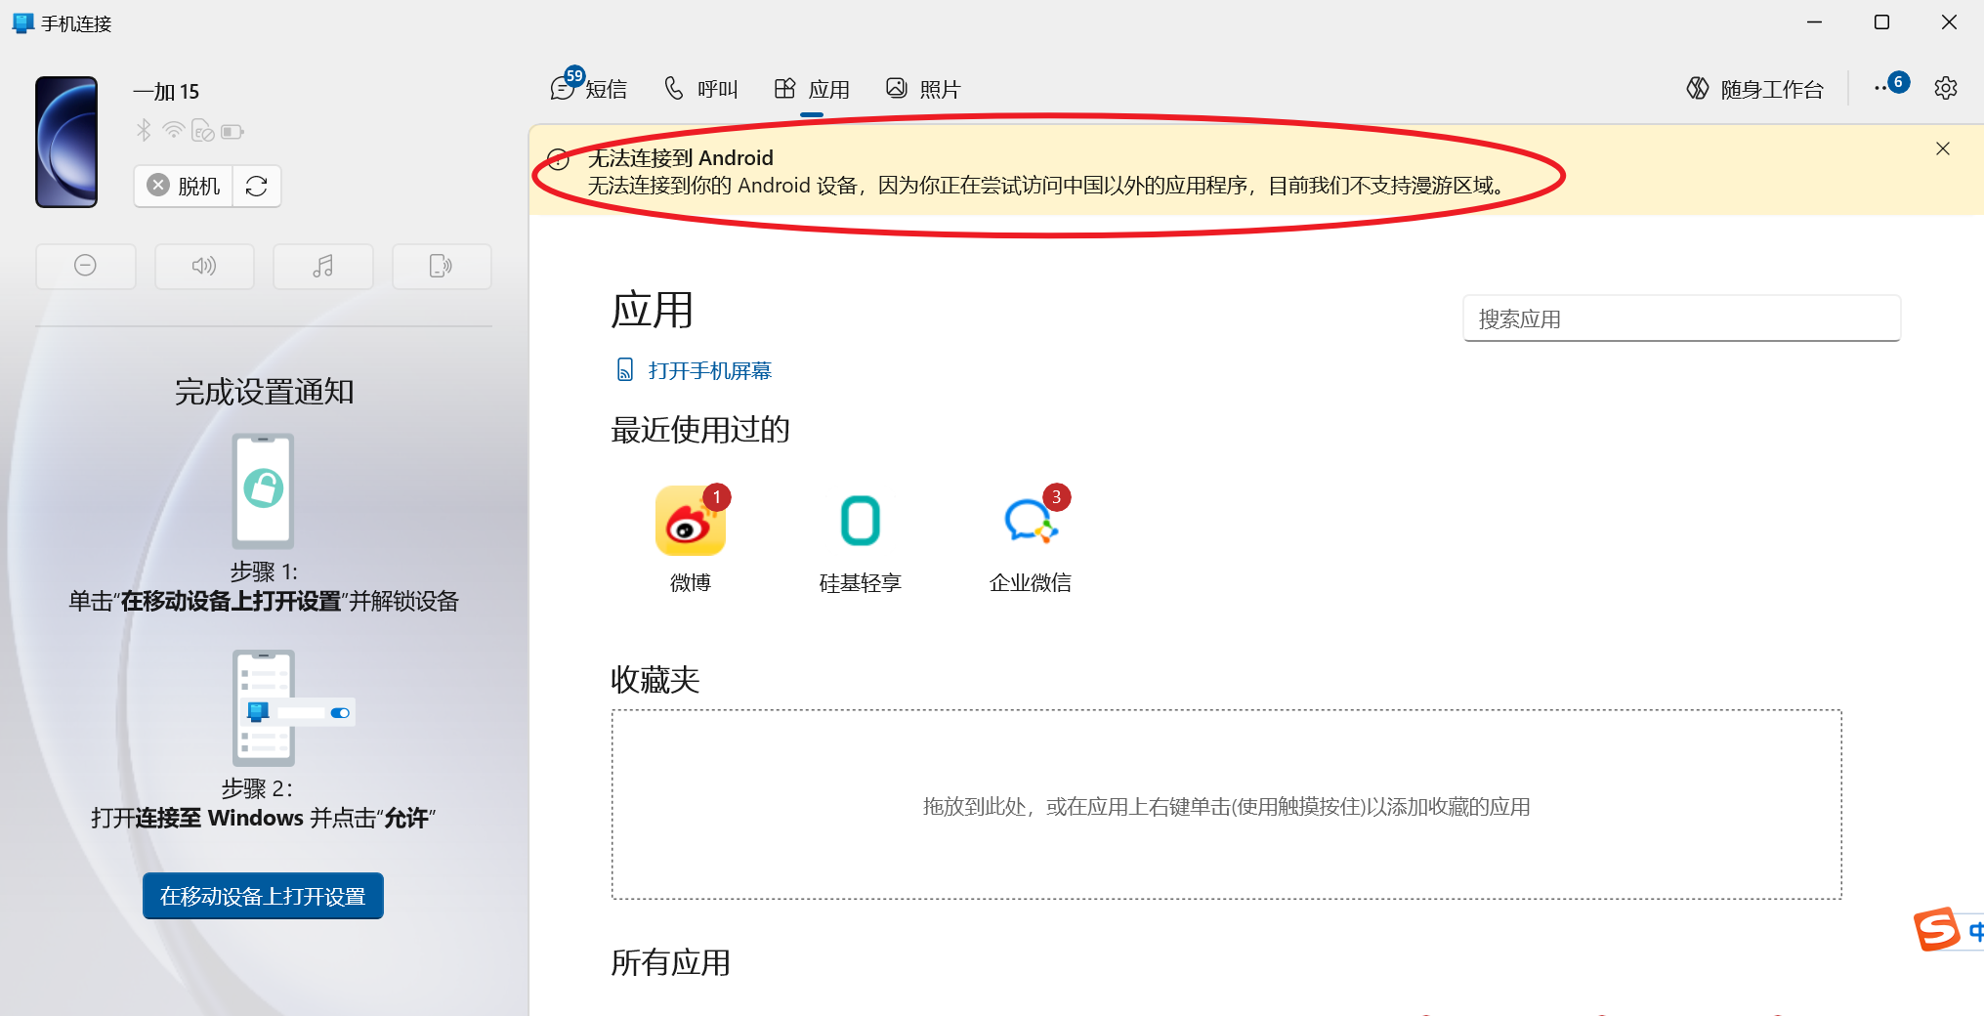Toggle phone volume sound button
This screenshot has height=1016, width=1984.
point(204,266)
